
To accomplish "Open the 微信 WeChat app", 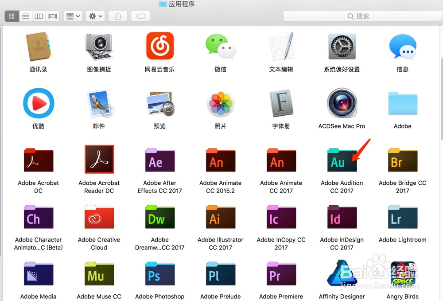I will click(220, 47).
